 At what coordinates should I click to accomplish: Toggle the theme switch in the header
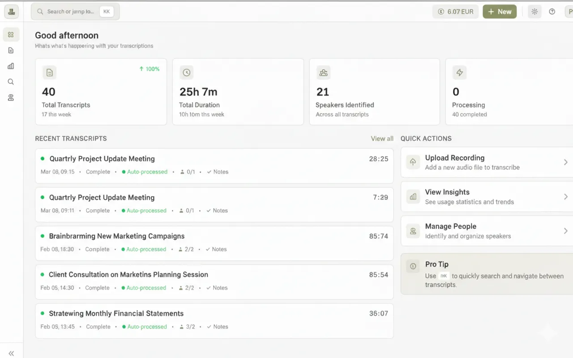(535, 11)
